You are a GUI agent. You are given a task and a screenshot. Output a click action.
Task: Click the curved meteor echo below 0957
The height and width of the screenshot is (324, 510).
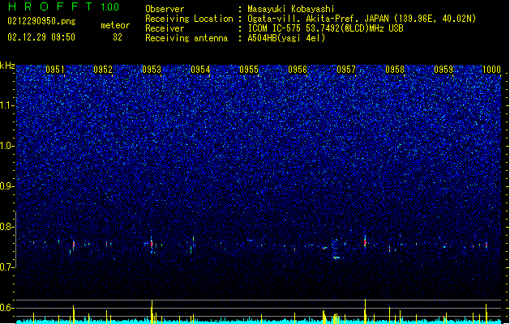click(x=336, y=258)
